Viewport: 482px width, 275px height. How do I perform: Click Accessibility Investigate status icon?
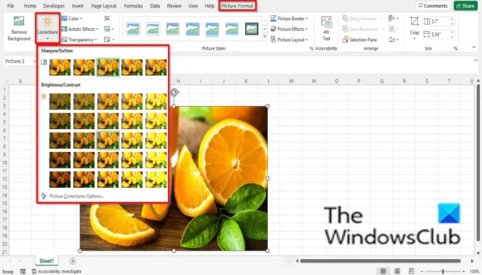(34, 272)
